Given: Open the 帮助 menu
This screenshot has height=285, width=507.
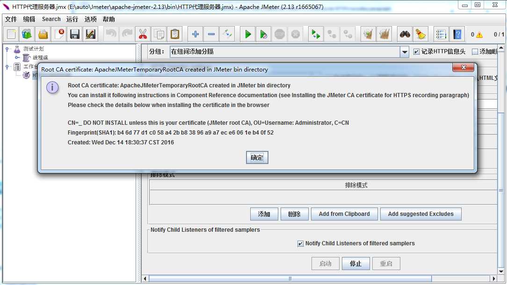Looking at the screenshot, I should click(x=109, y=19).
